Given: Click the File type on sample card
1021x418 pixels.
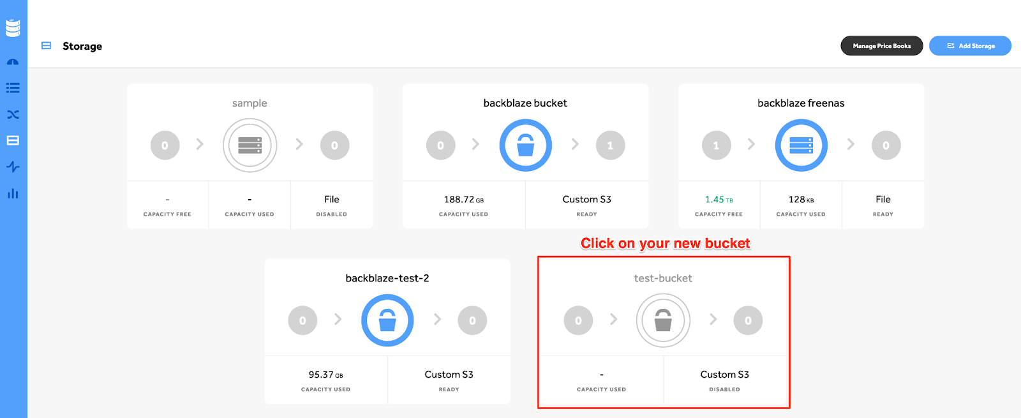Looking at the screenshot, I should pos(332,200).
